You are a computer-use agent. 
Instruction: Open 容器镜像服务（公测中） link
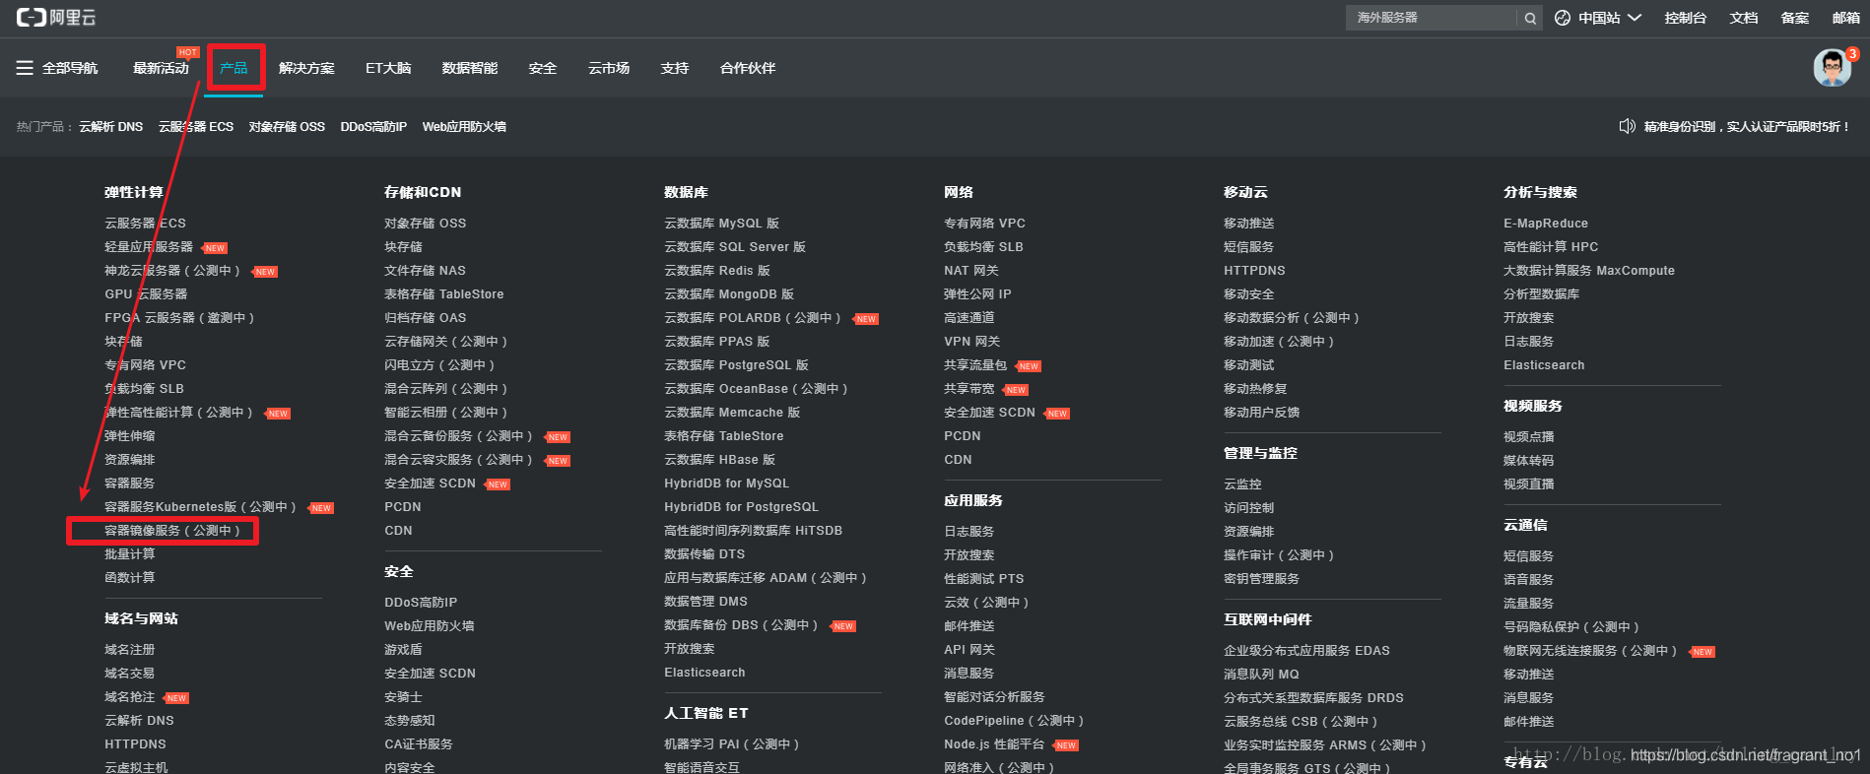tap(172, 531)
